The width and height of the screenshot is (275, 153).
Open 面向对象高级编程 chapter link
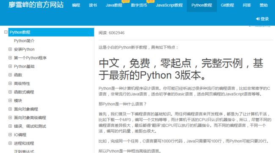click(30, 118)
